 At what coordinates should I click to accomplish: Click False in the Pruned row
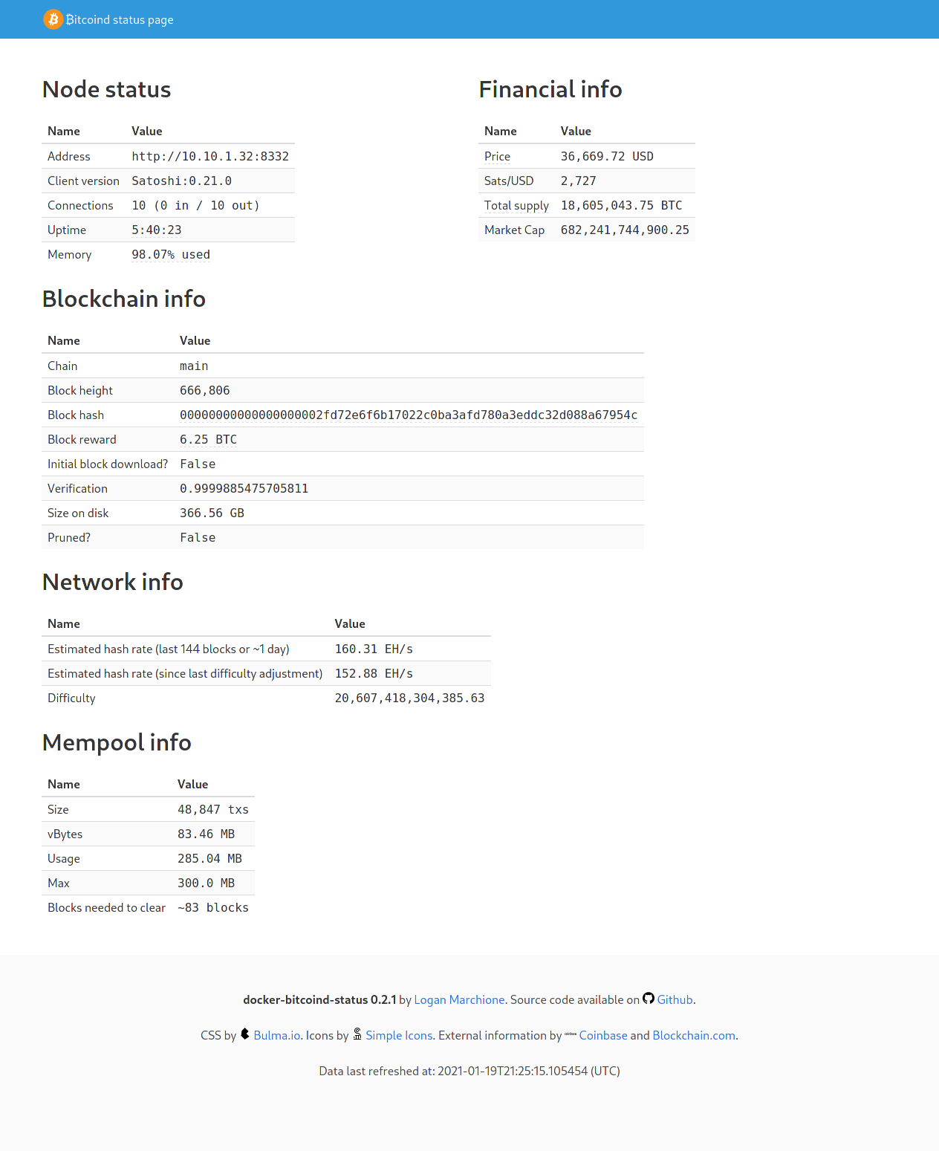198,537
